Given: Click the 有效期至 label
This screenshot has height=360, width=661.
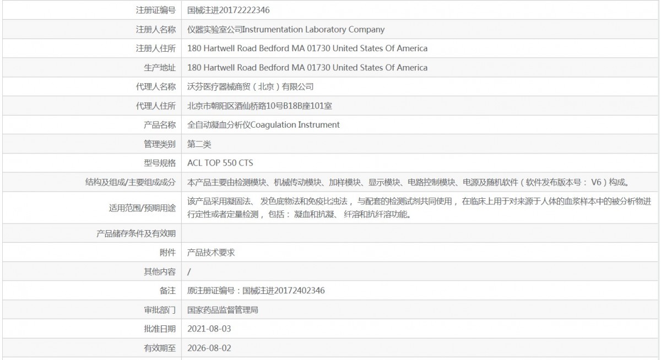Looking at the screenshot, I should pyautogui.click(x=160, y=348).
